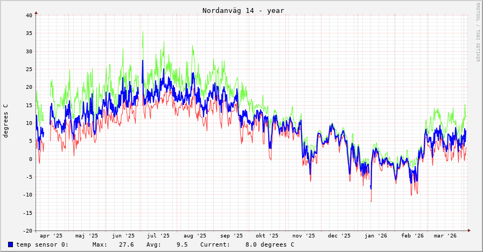Click the Avg value 9.5

coord(182,244)
